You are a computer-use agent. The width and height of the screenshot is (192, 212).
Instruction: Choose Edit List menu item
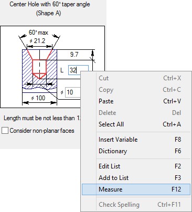point(136,166)
